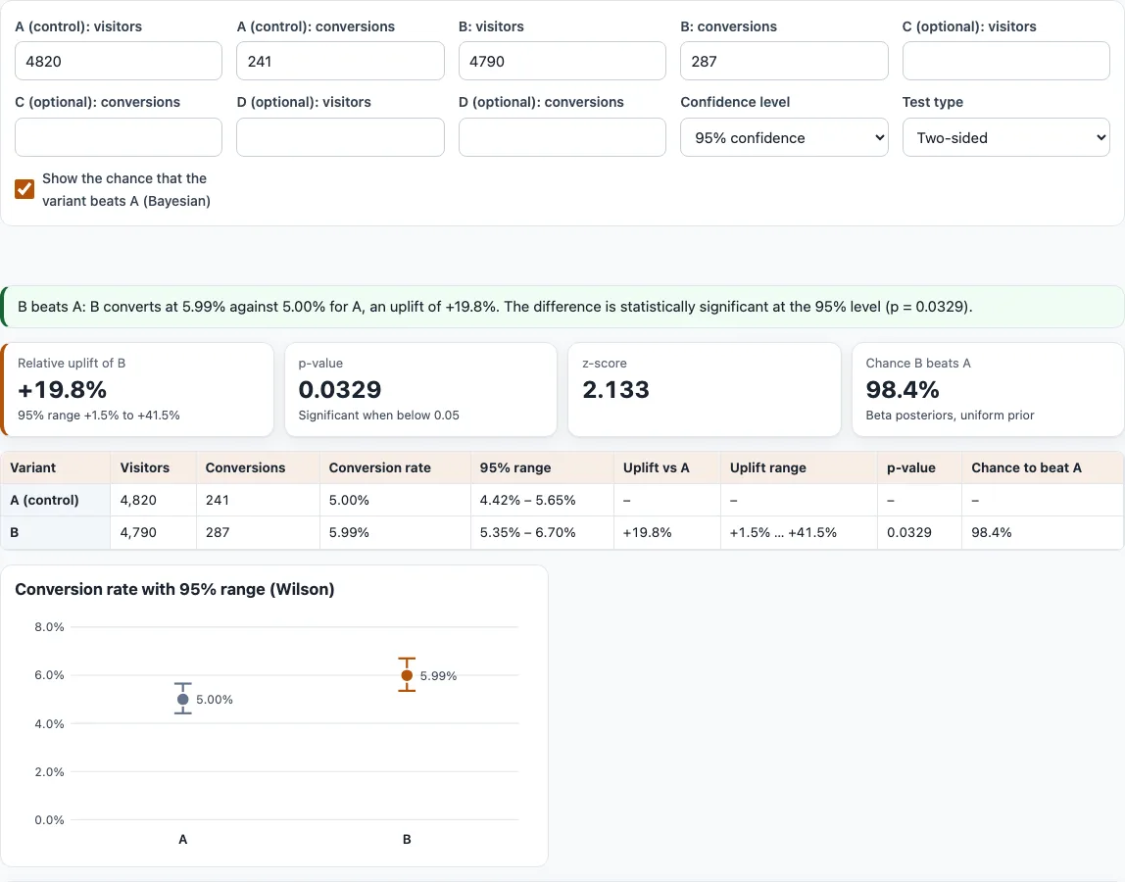Image resolution: width=1125 pixels, height=882 pixels.
Task: Select the A (control) conversions input field
Action: tap(340, 61)
